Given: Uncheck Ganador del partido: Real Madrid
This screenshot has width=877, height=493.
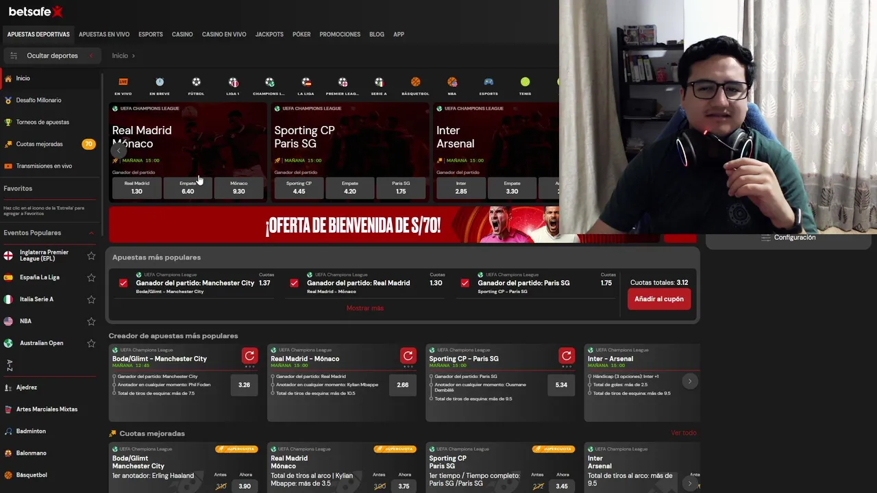Looking at the screenshot, I should click(x=294, y=283).
